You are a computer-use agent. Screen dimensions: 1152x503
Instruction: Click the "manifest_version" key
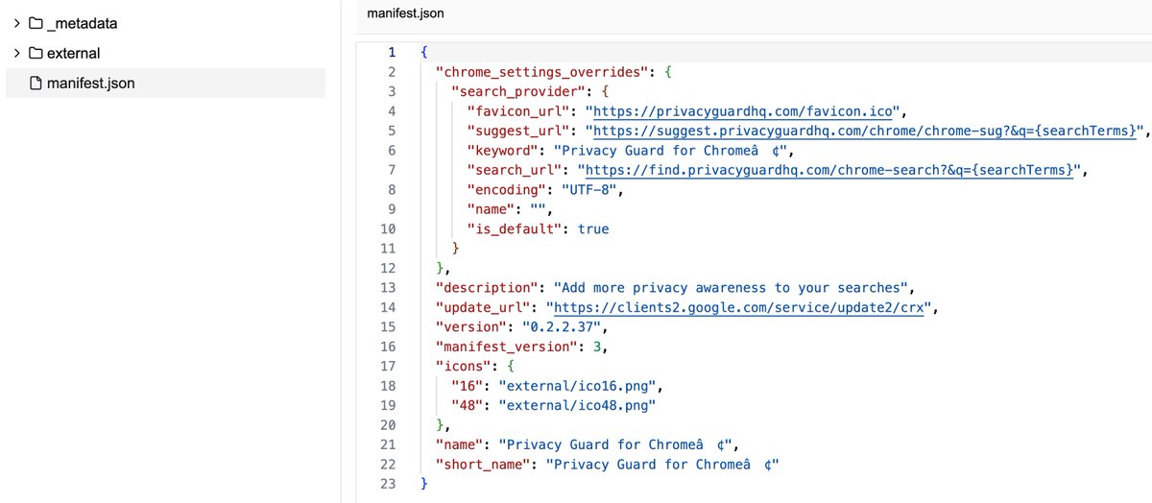505,347
